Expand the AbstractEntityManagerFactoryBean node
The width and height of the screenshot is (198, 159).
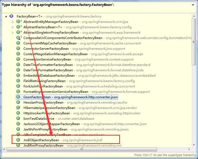coord(13,22)
